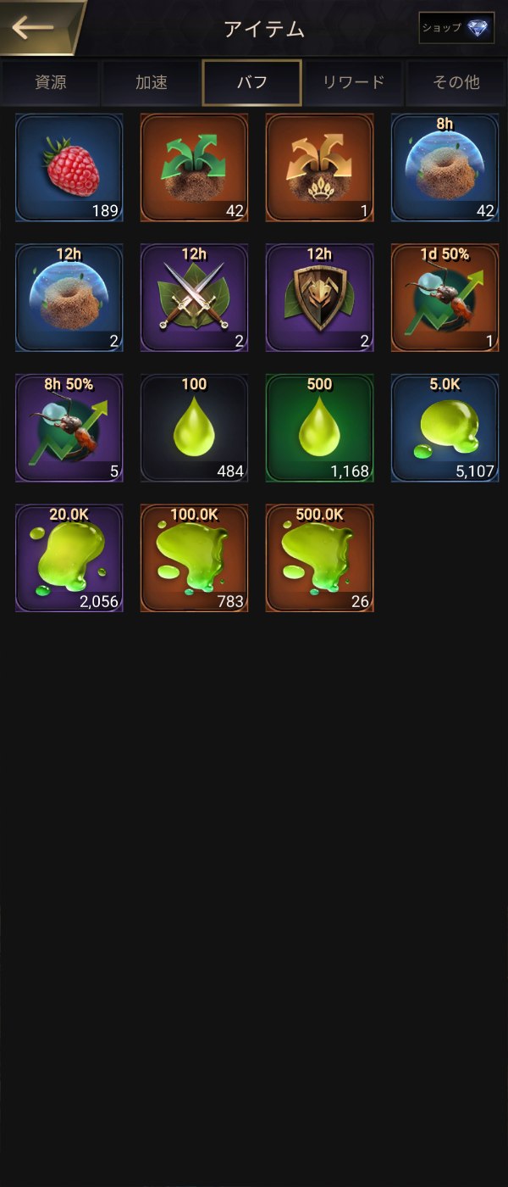
Task: Choose the 12h crossed swords buff
Action: pyautogui.click(x=195, y=298)
